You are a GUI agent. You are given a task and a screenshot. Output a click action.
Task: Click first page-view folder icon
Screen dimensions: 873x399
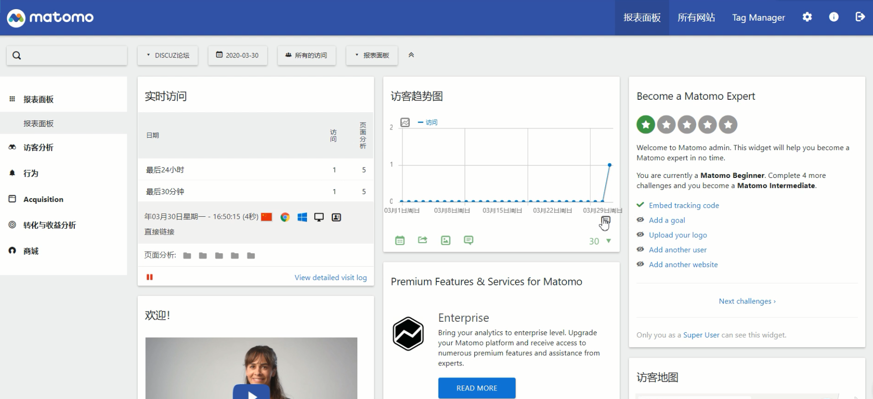pyautogui.click(x=187, y=256)
